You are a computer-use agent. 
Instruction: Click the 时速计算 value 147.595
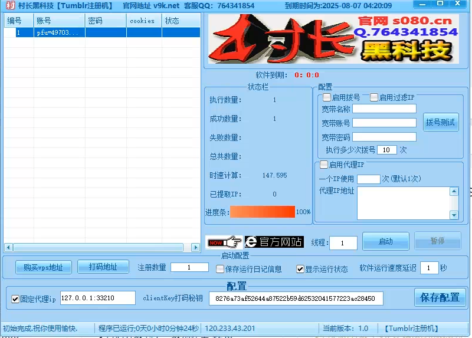point(274,175)
